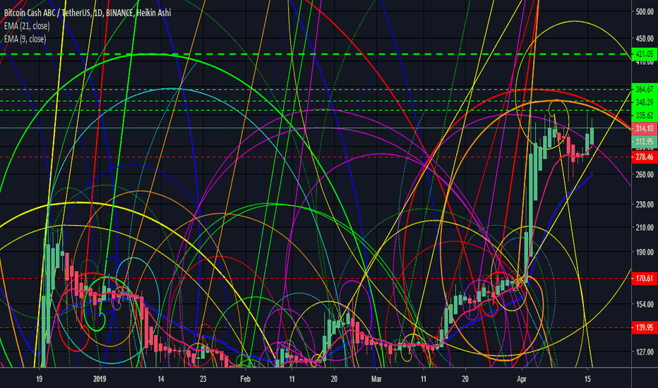Click the 15 date axis label
Viewport: 658px width, 388px height.
point(587,379)
